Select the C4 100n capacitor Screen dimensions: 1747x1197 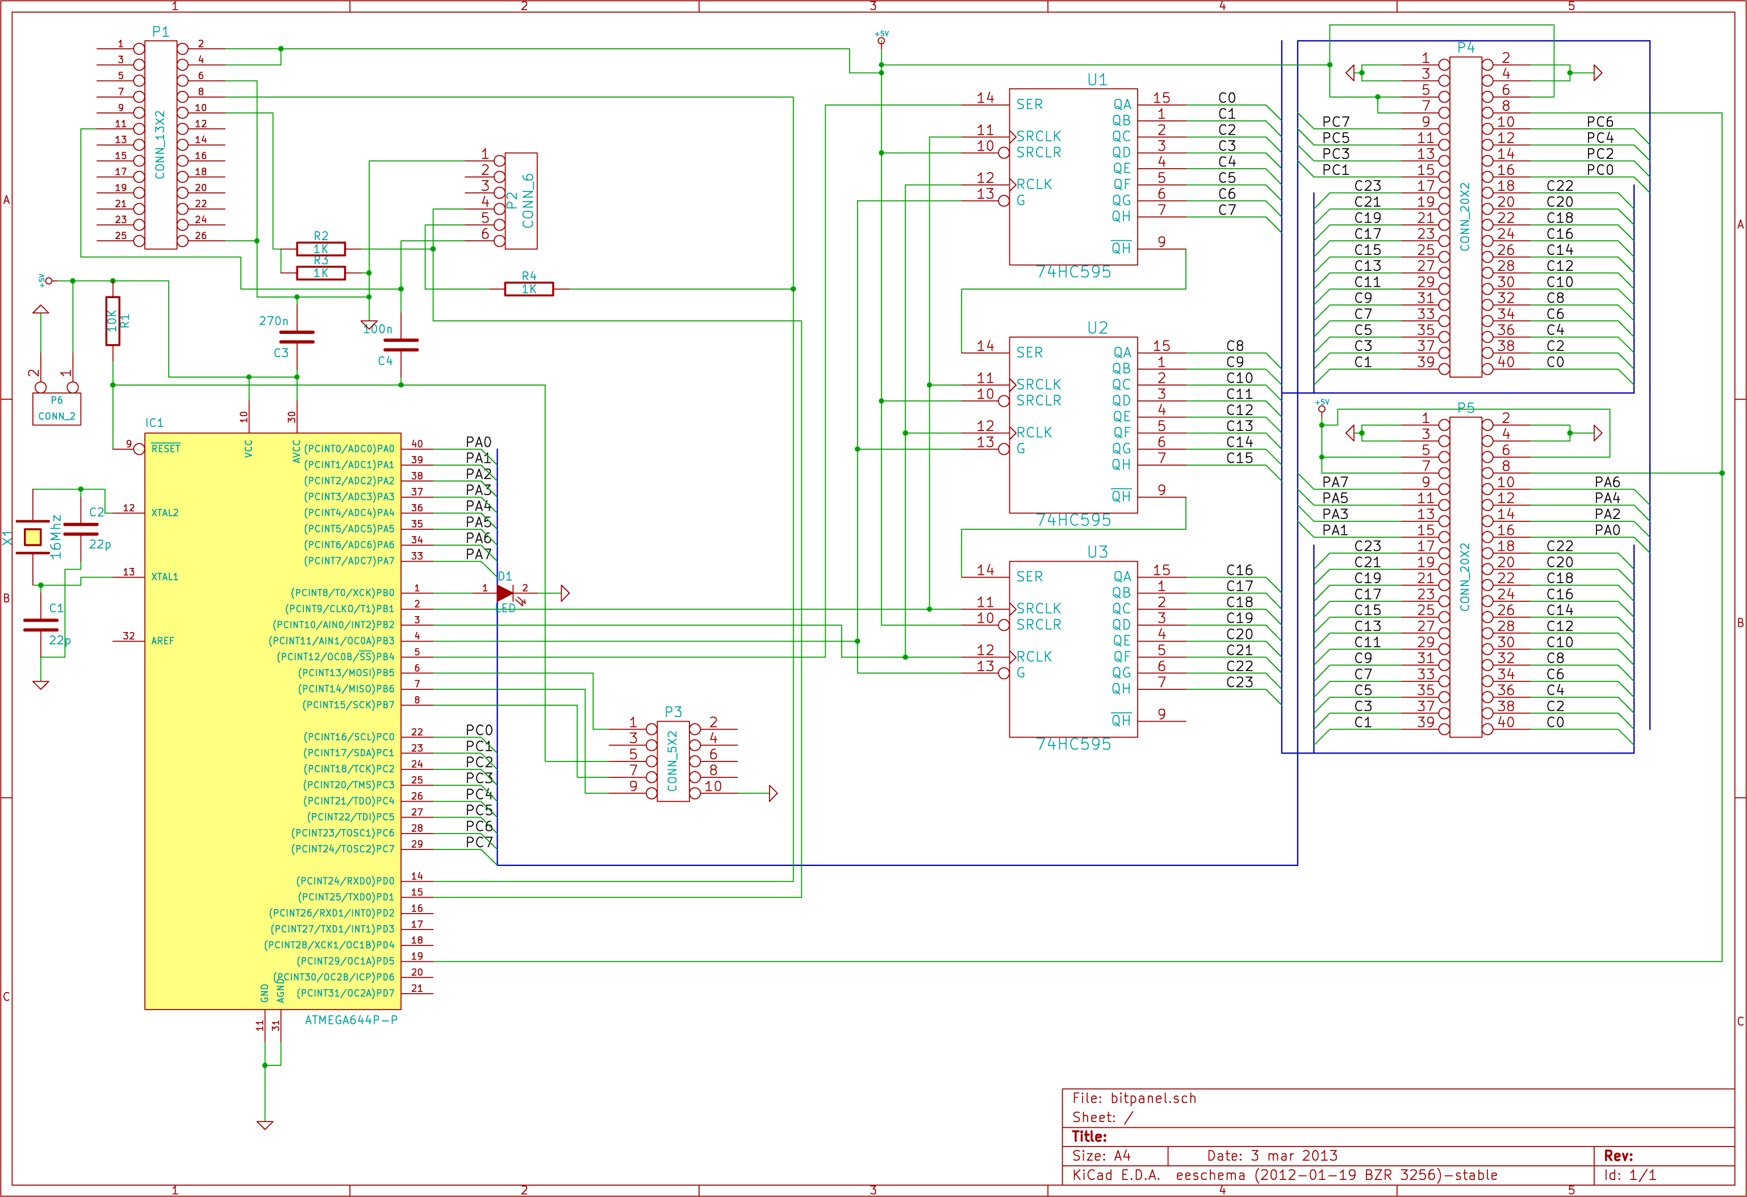pyautogui.click(x=400, y=345)
